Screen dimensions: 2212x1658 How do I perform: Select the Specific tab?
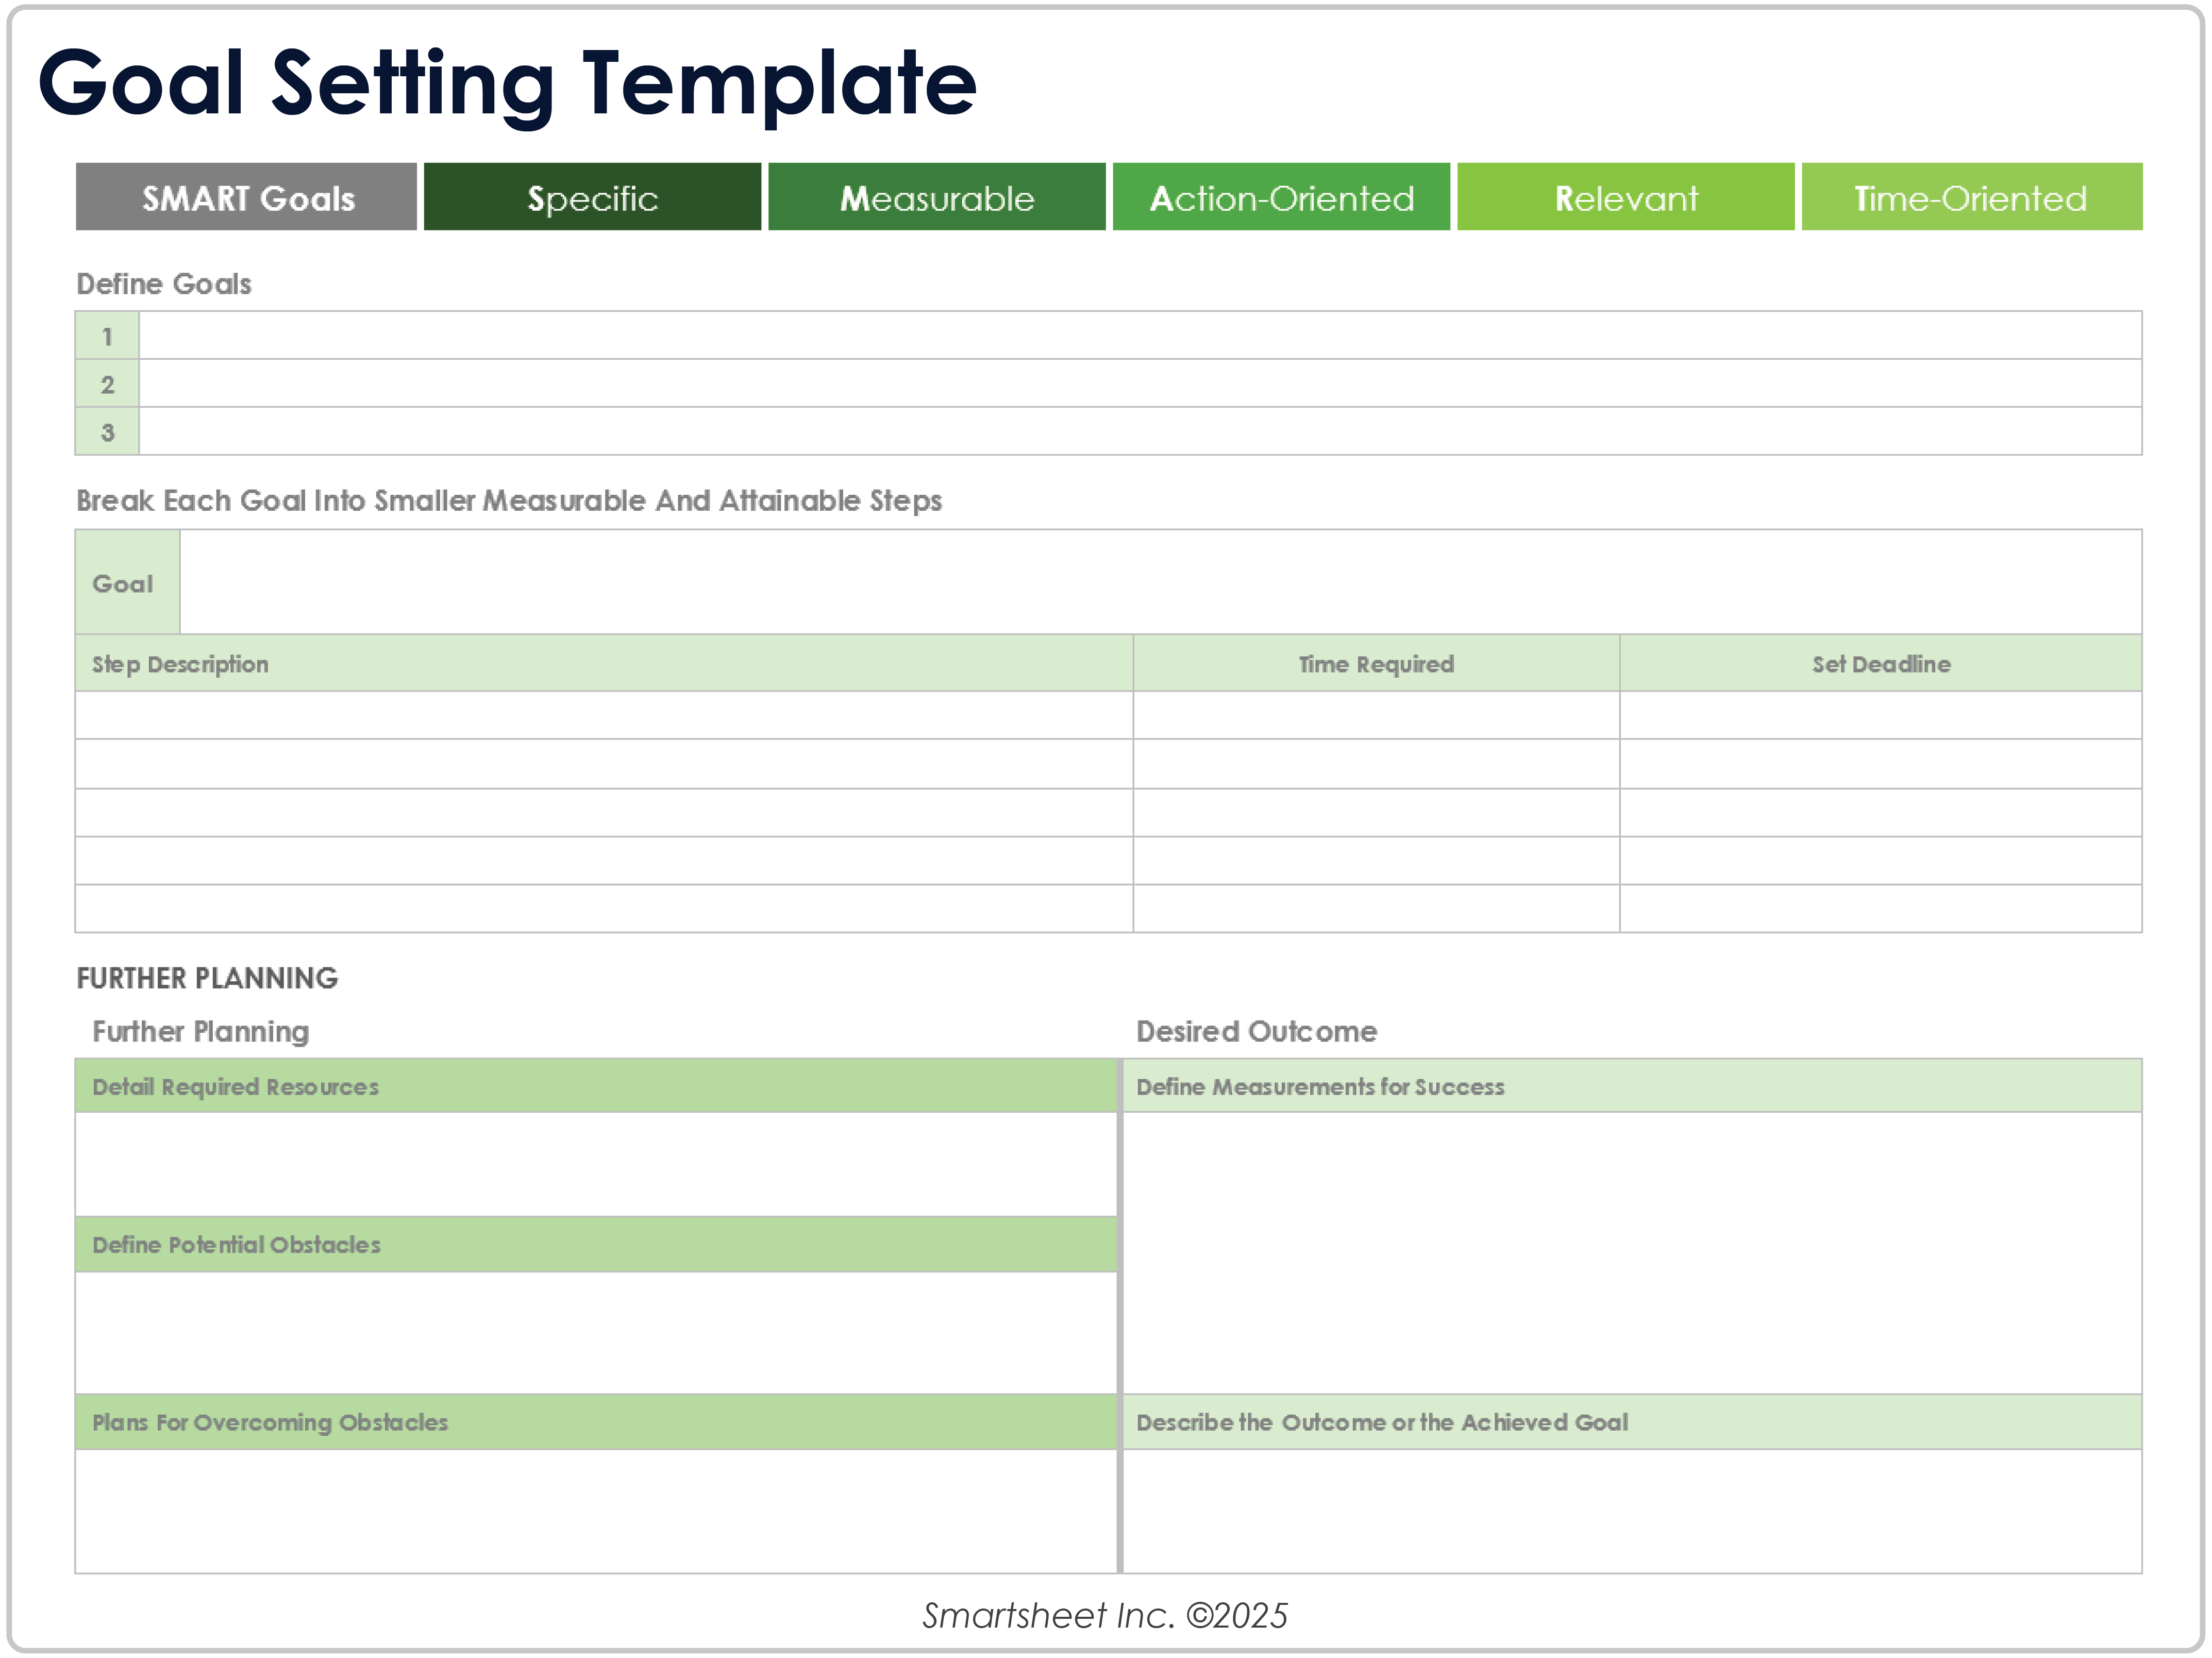(x=592, y=198)
